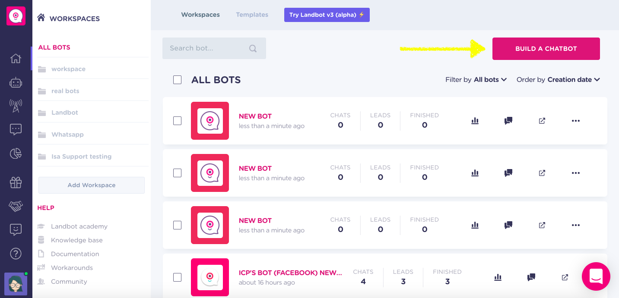The height and width of the screenshot is (298, 619).
Task: Open share link icon of third NEW BOT
Action: 542,225
